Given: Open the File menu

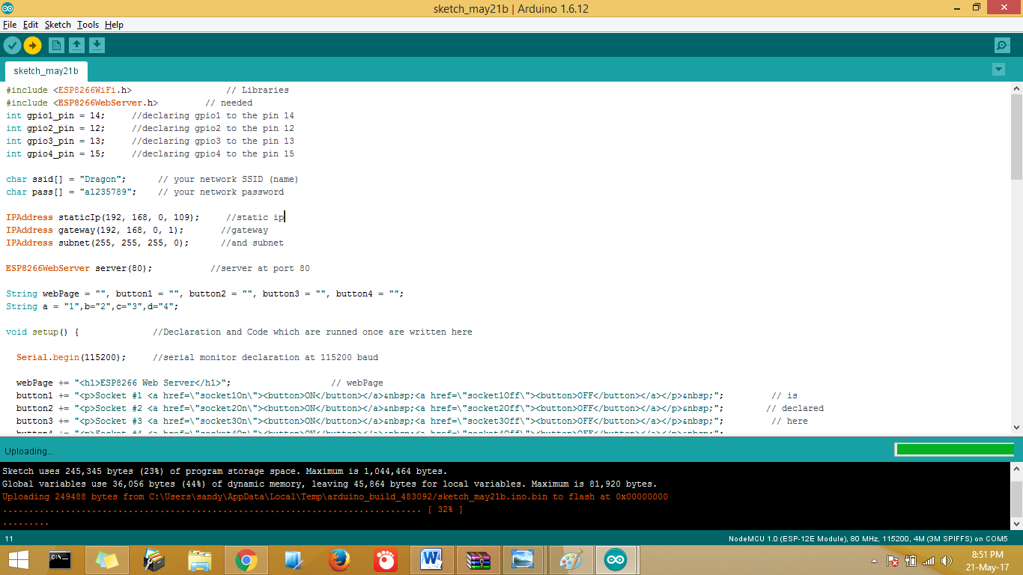Looking at the screenshot, I should (x=10, y=25).
